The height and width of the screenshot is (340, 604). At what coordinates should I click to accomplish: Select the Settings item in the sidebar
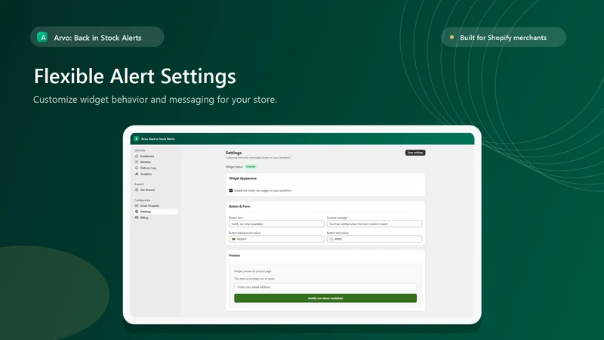coord(156,212)
